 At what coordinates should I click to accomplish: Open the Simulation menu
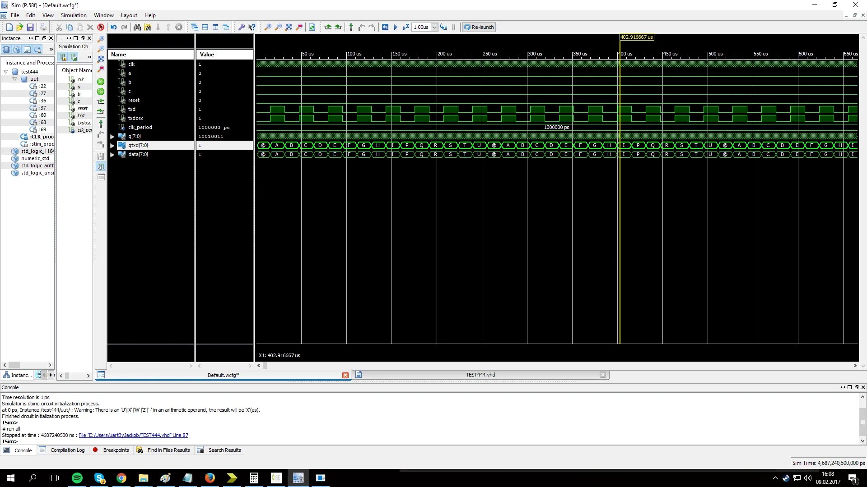point(73,15)
